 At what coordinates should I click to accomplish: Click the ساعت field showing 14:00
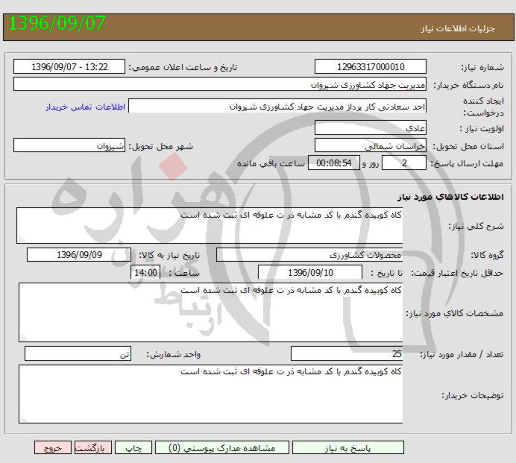(145, 273)
